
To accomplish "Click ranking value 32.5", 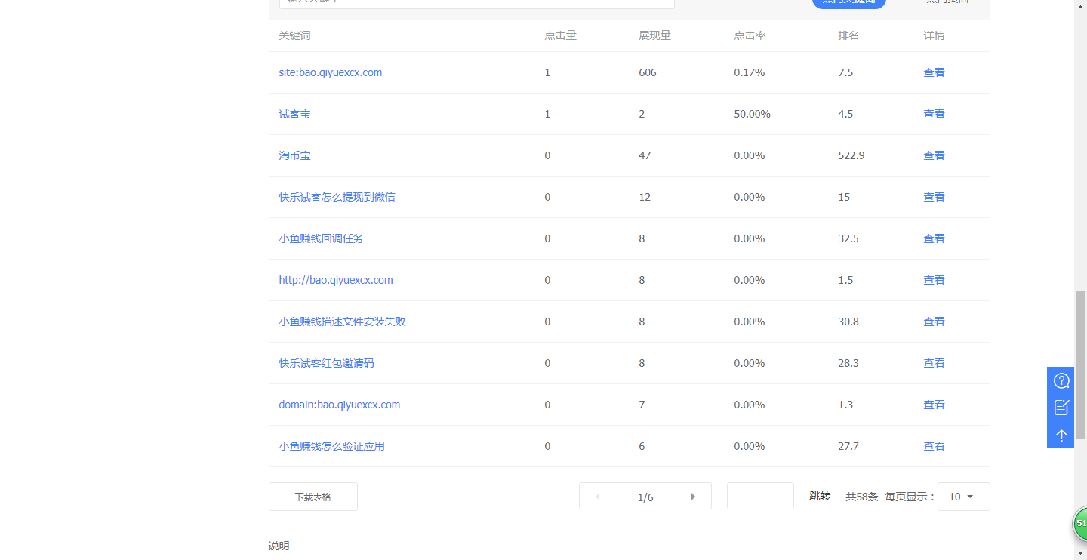I will [848, 238].
